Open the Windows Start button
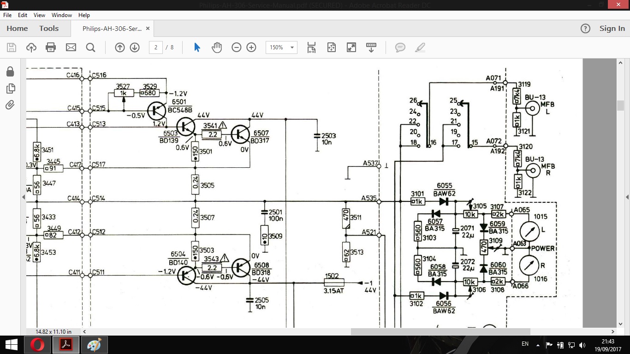Image resolution: width=630 pixels, height=354 pixels. (11, 344)
